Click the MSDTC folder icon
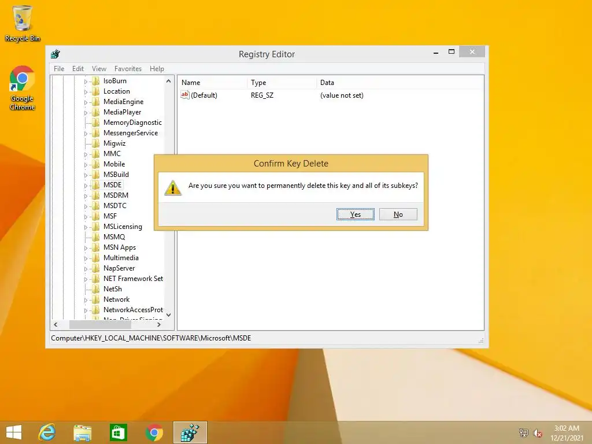The image size is (592, 444). pos(96,206)
